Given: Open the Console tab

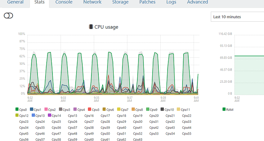Looking at the screenshot, I should (64, 2).
